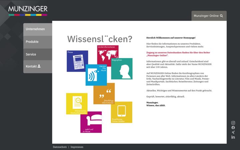Click the LinkedIn icon
Viewport: 240px width, 150px height.
pos(233,137)
